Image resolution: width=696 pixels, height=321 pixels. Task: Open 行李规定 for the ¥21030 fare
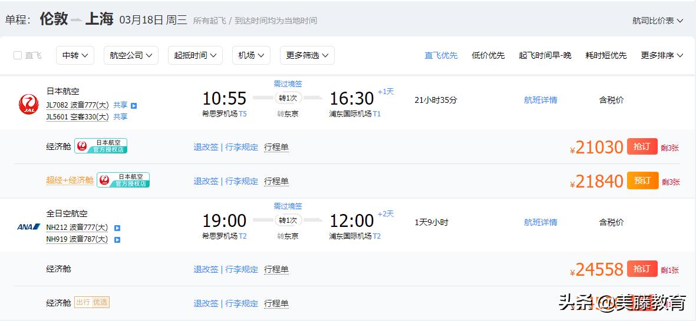(x=242, y=147)
